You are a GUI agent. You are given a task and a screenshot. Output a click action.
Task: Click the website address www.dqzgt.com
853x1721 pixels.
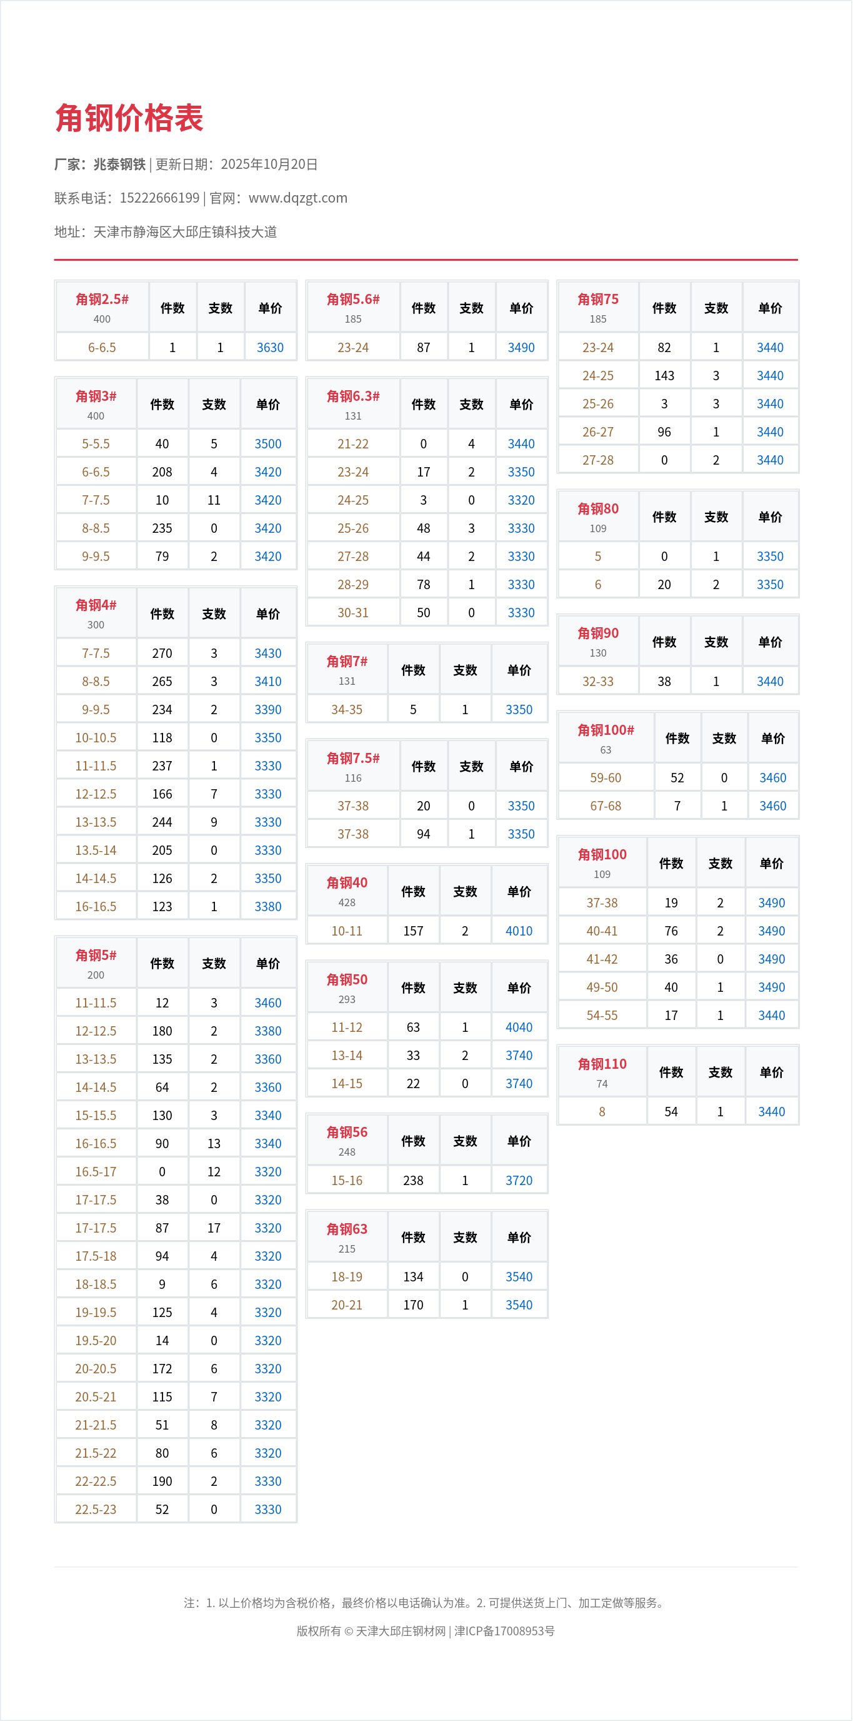pyautogui.click(x=297, y=198)
